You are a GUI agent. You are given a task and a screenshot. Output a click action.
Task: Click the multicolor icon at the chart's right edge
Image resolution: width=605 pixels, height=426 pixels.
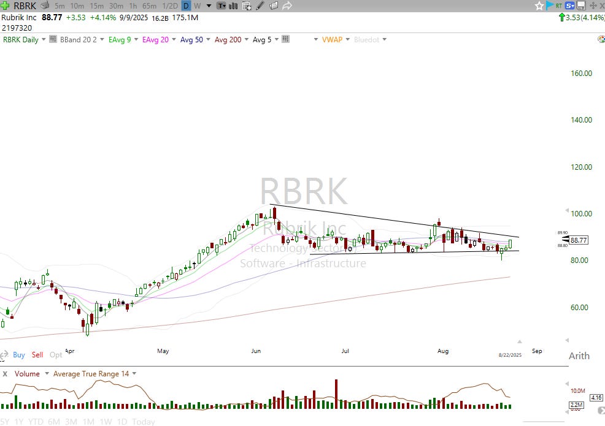[x=601, y=39]
